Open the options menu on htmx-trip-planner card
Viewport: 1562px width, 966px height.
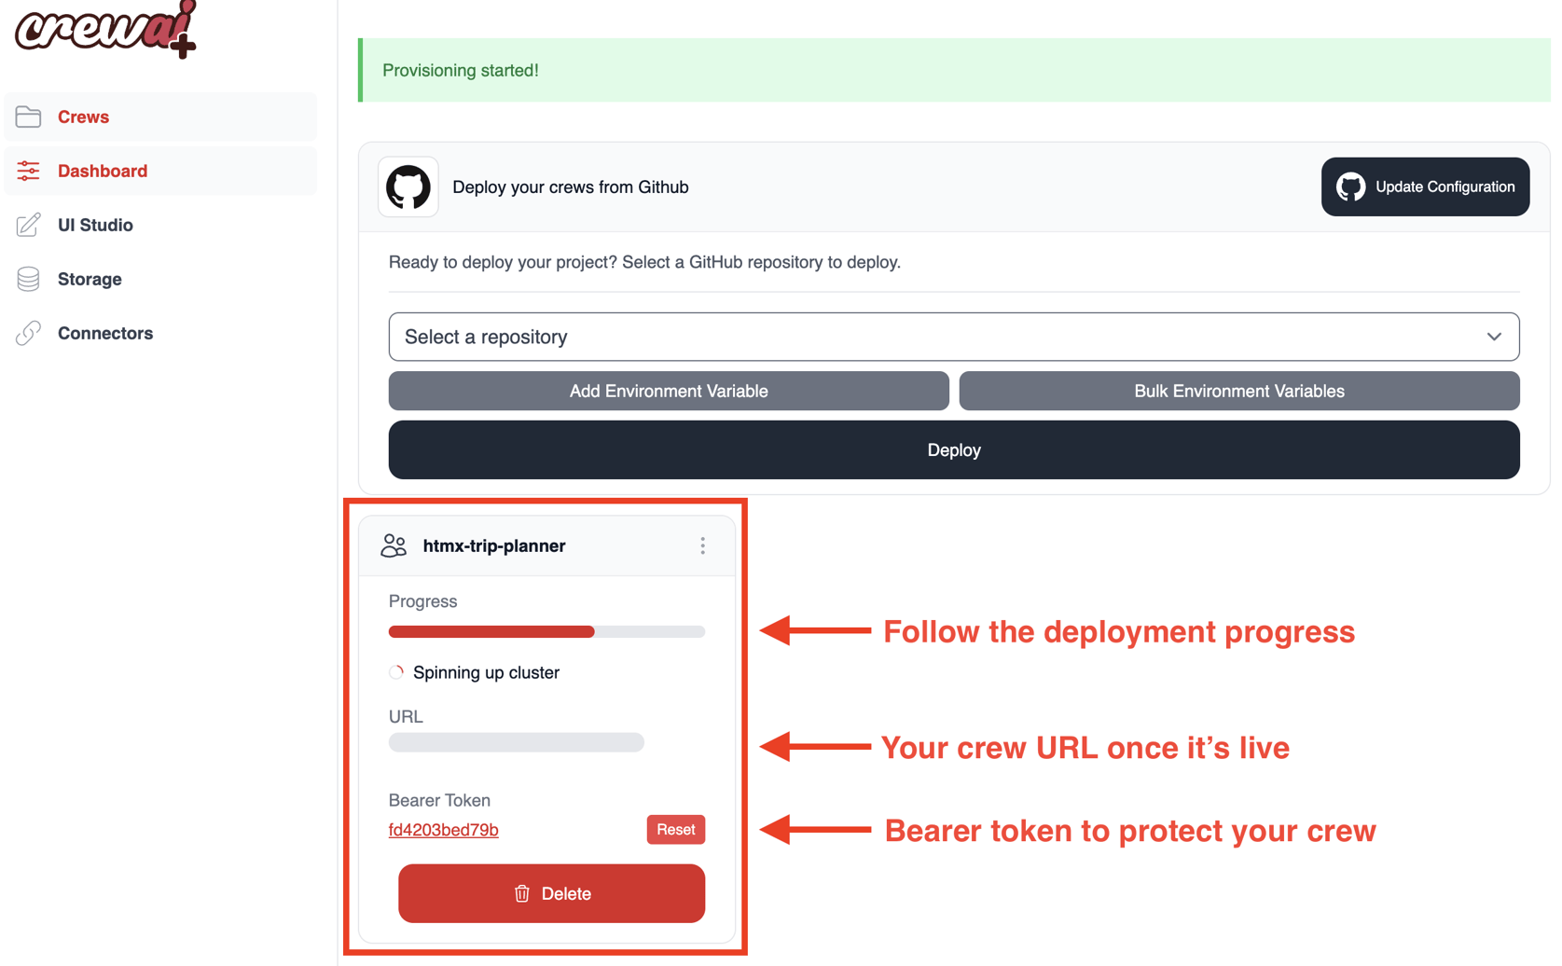coord(702,545)
